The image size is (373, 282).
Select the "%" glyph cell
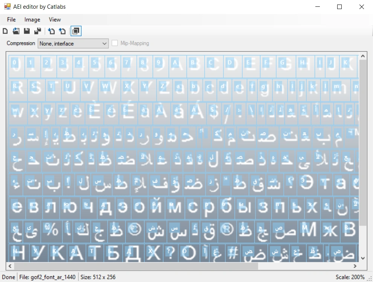(x=51, y=231)
